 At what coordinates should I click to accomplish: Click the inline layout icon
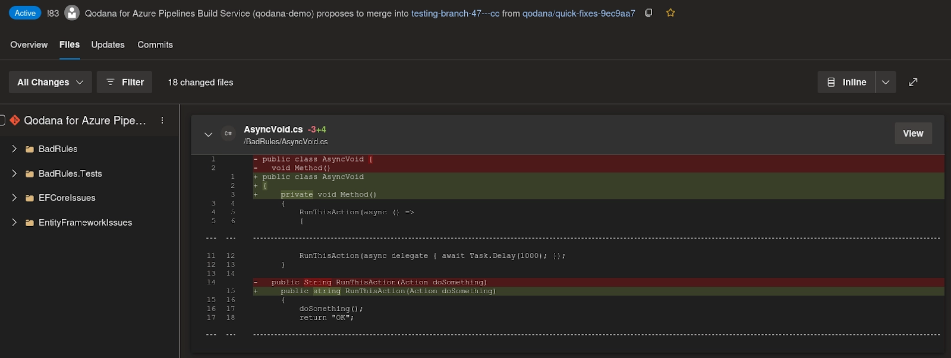831,82
